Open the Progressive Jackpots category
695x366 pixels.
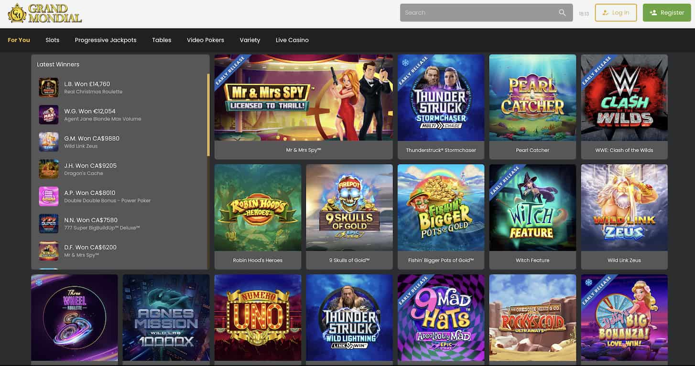(x=106, y=40)
